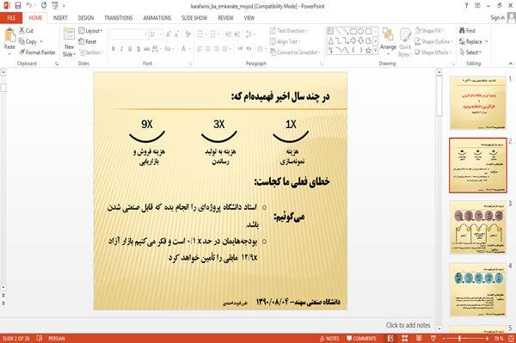516x343 pixels.
Task: Open PowerPoint Help question mark
Action: [x=466, y=6]
